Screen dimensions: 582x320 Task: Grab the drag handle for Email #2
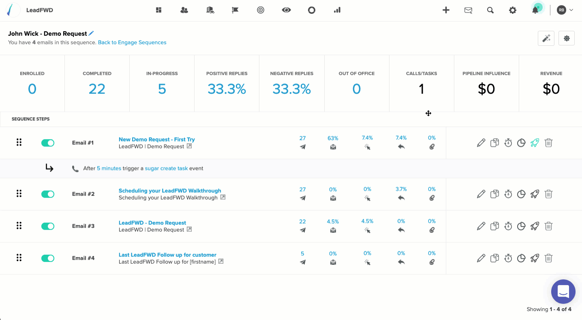click(19, 193)
